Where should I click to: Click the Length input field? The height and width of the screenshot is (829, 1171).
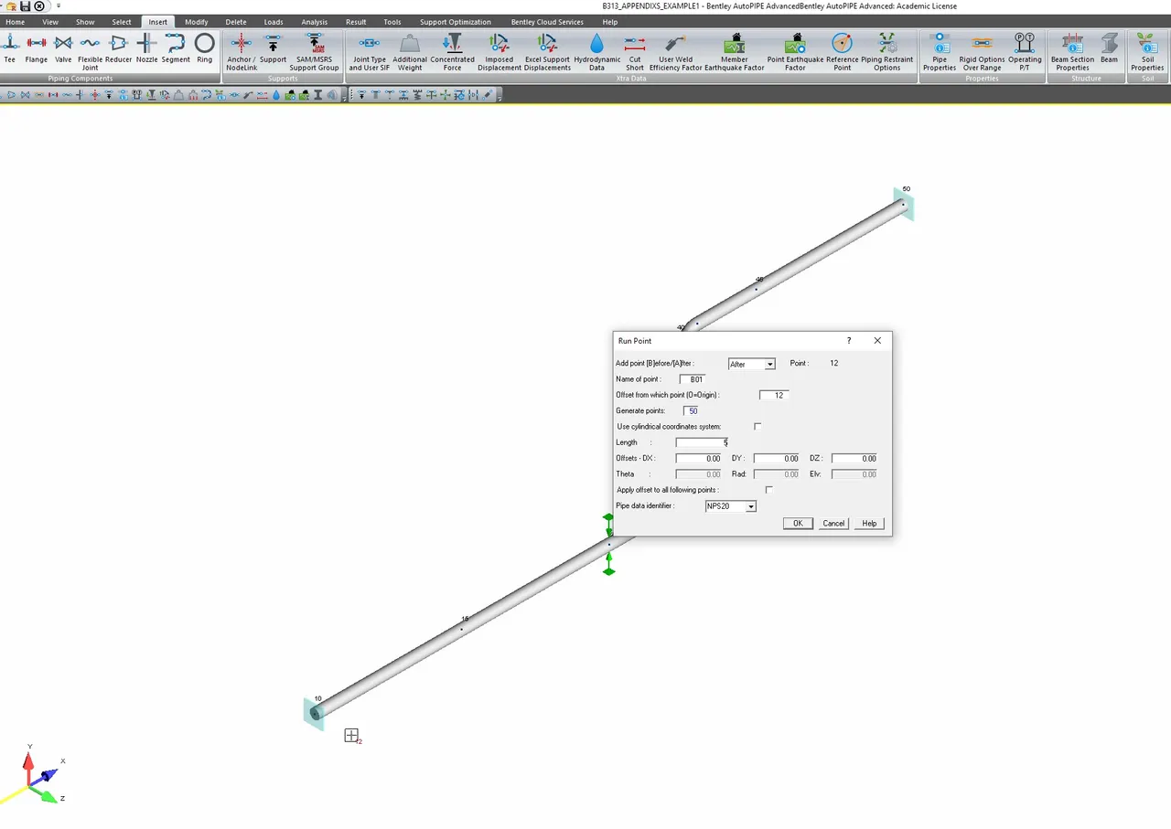pyautogui.click(x=703, y=442)
